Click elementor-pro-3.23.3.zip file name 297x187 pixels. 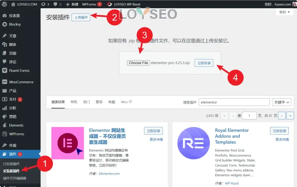coord(170,63)
